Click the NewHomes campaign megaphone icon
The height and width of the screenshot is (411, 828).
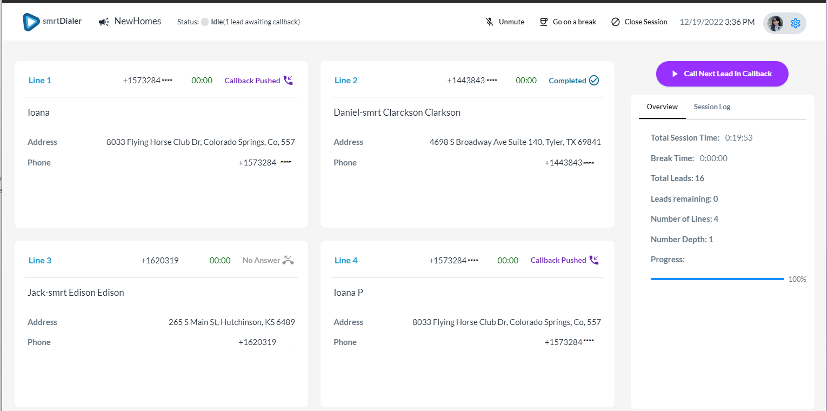pos(104,22)
